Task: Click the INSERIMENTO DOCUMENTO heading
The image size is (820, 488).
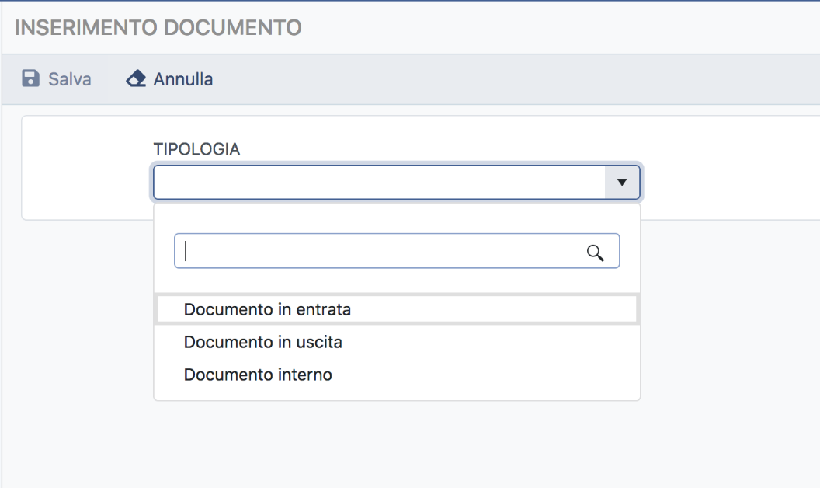Action: tap(158, 28)
